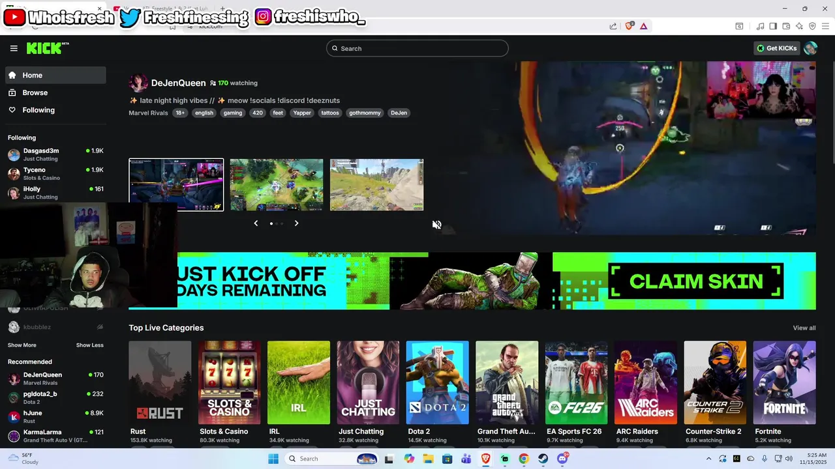
Task: Click the gothmommy tag
Action: (365, 113)
